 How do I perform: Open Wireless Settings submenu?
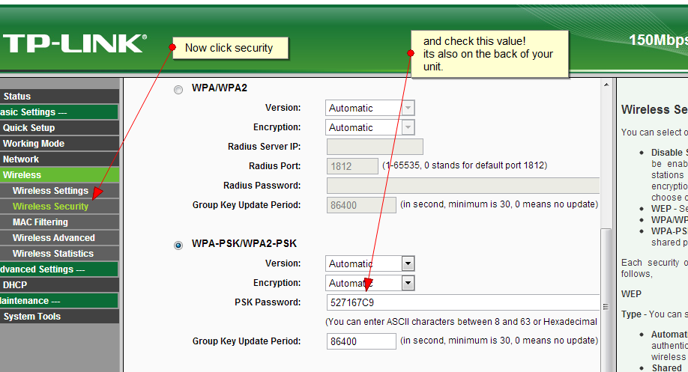[59, 191]
